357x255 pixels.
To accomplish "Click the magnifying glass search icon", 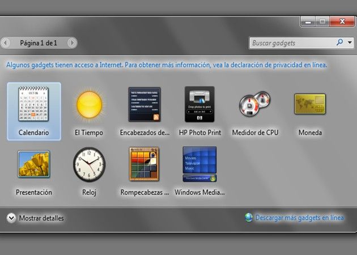I will coord(339,42).
